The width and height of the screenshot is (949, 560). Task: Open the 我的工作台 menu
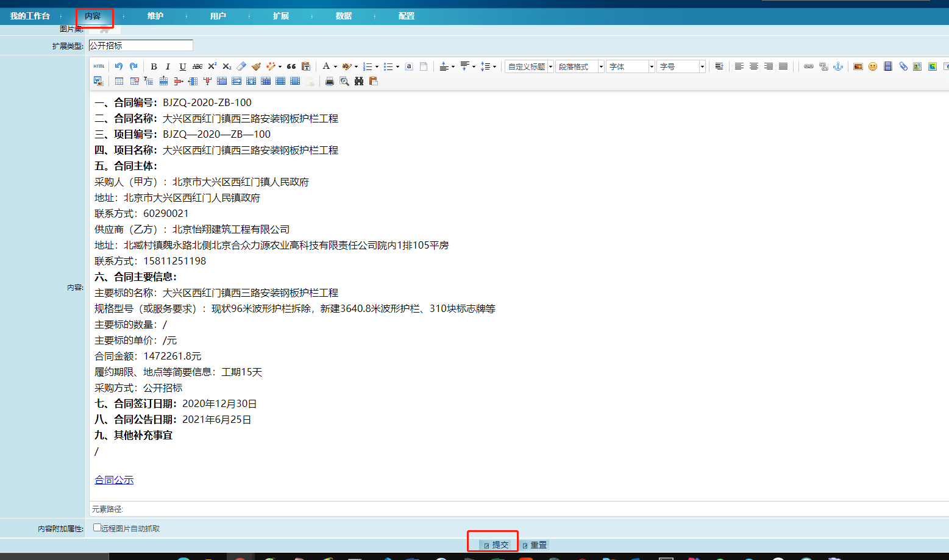point(30,16)
